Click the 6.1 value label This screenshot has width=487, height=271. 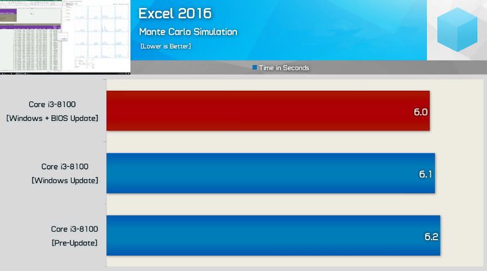click(x=426, y=174)
